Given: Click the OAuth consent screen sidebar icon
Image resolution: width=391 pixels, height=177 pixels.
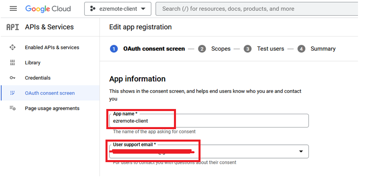Looking at the screenshot, I should [12, 93].
